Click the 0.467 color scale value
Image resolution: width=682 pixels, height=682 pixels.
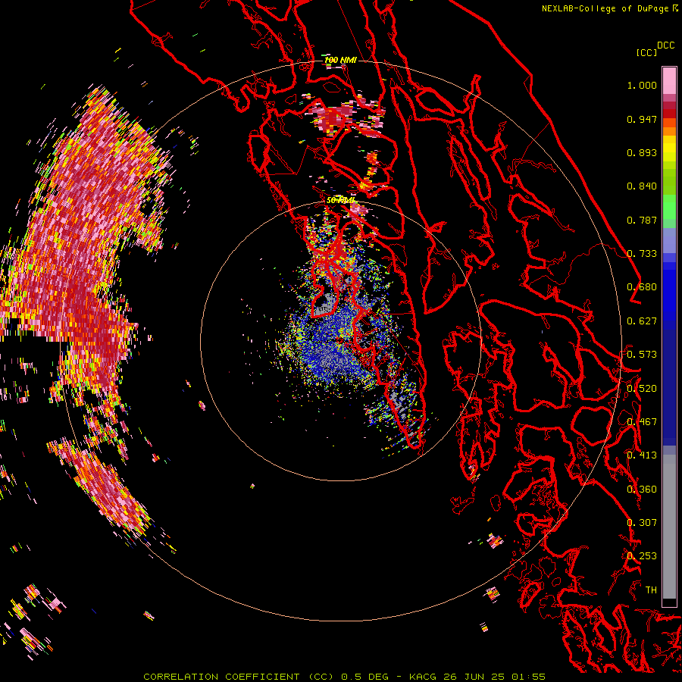pyautogui.click(x=642, y=422)
